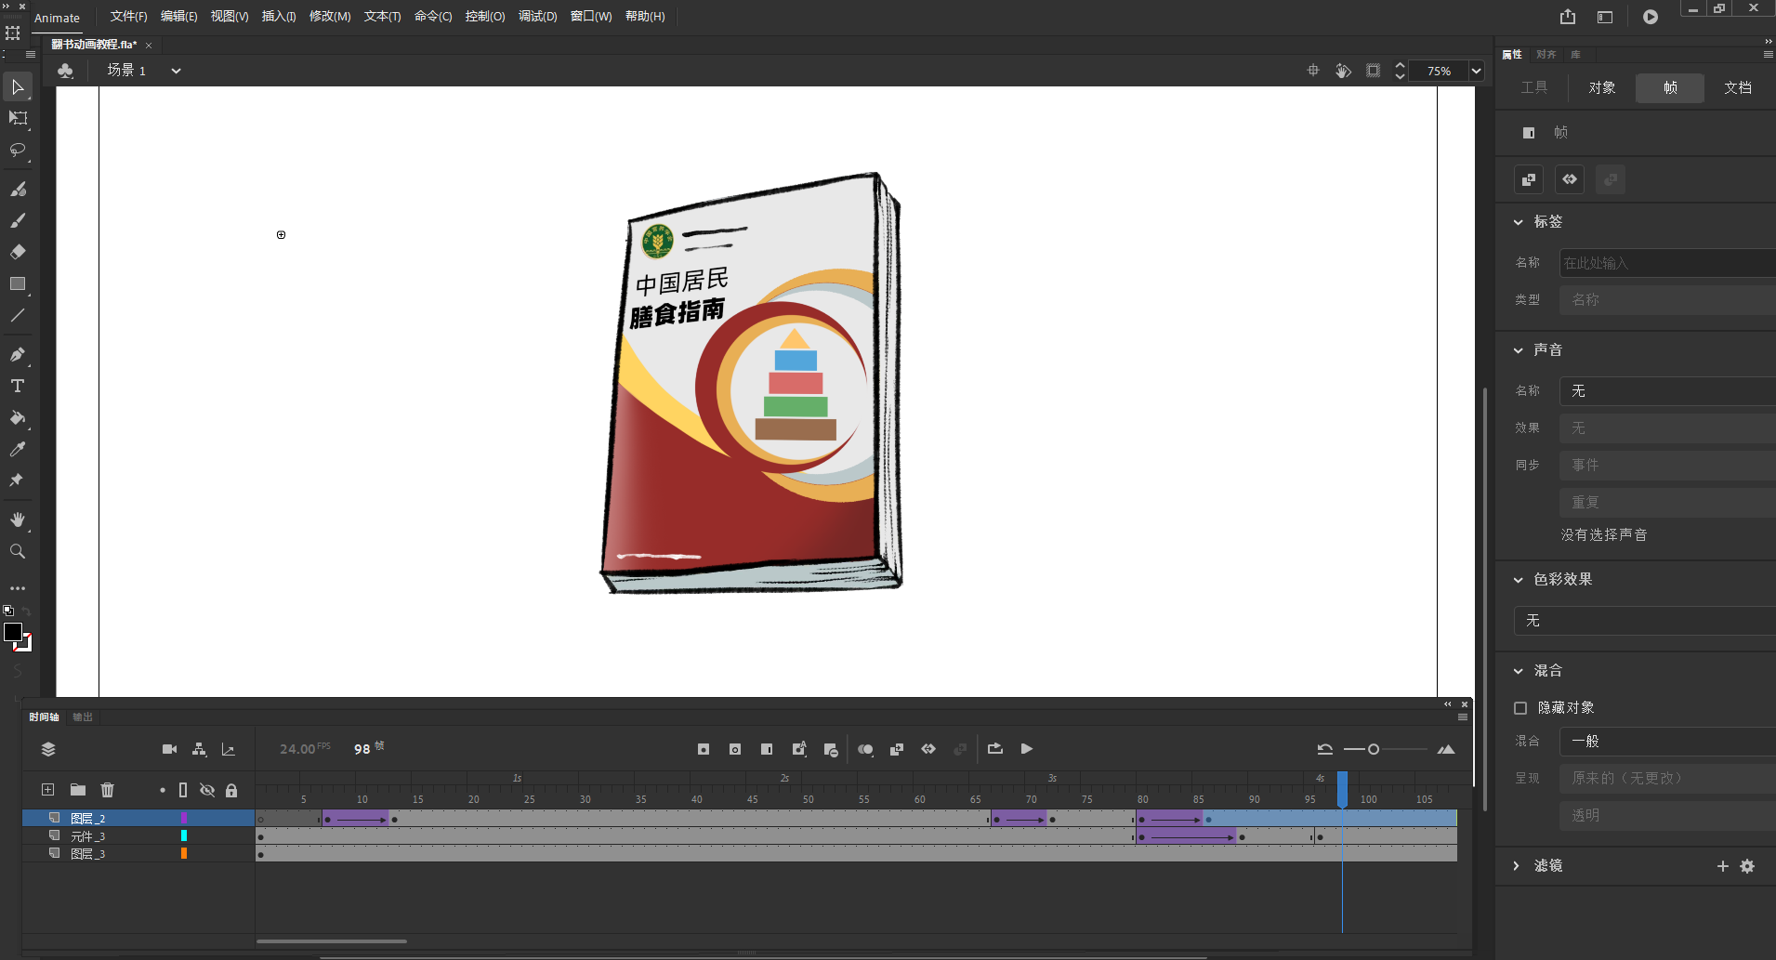Click the timeline zoom slider handle
The image size is (1776, 960).
click(x=1374, y=749)
